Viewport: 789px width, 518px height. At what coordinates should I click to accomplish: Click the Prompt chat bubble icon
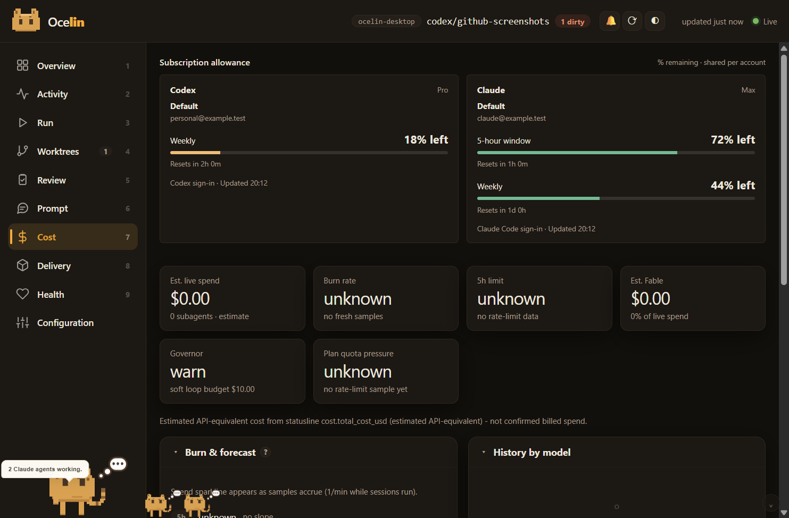tap(22, 208)
